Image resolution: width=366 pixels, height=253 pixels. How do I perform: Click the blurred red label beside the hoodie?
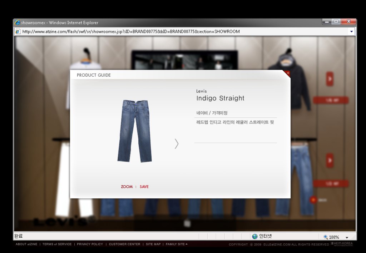pyautogui.click(x=331, y=100)
